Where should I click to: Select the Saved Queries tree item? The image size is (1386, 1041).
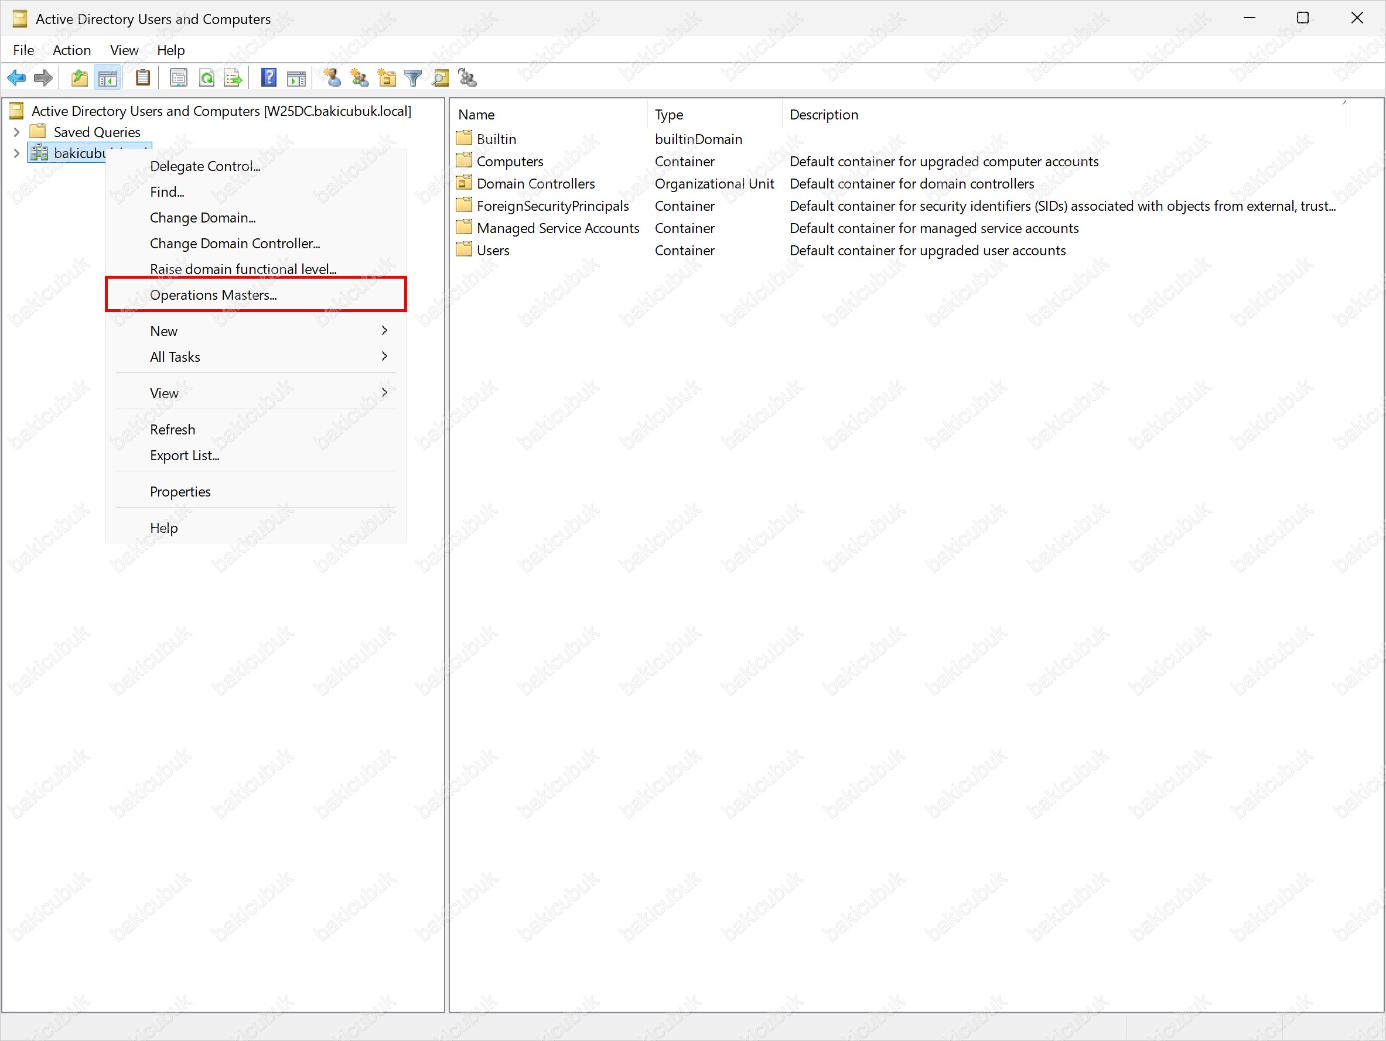97,132
